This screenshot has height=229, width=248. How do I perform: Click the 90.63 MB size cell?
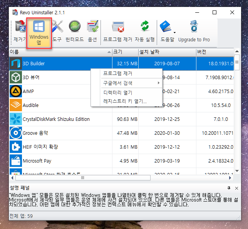pyautogui.click(x=127, y=119)
